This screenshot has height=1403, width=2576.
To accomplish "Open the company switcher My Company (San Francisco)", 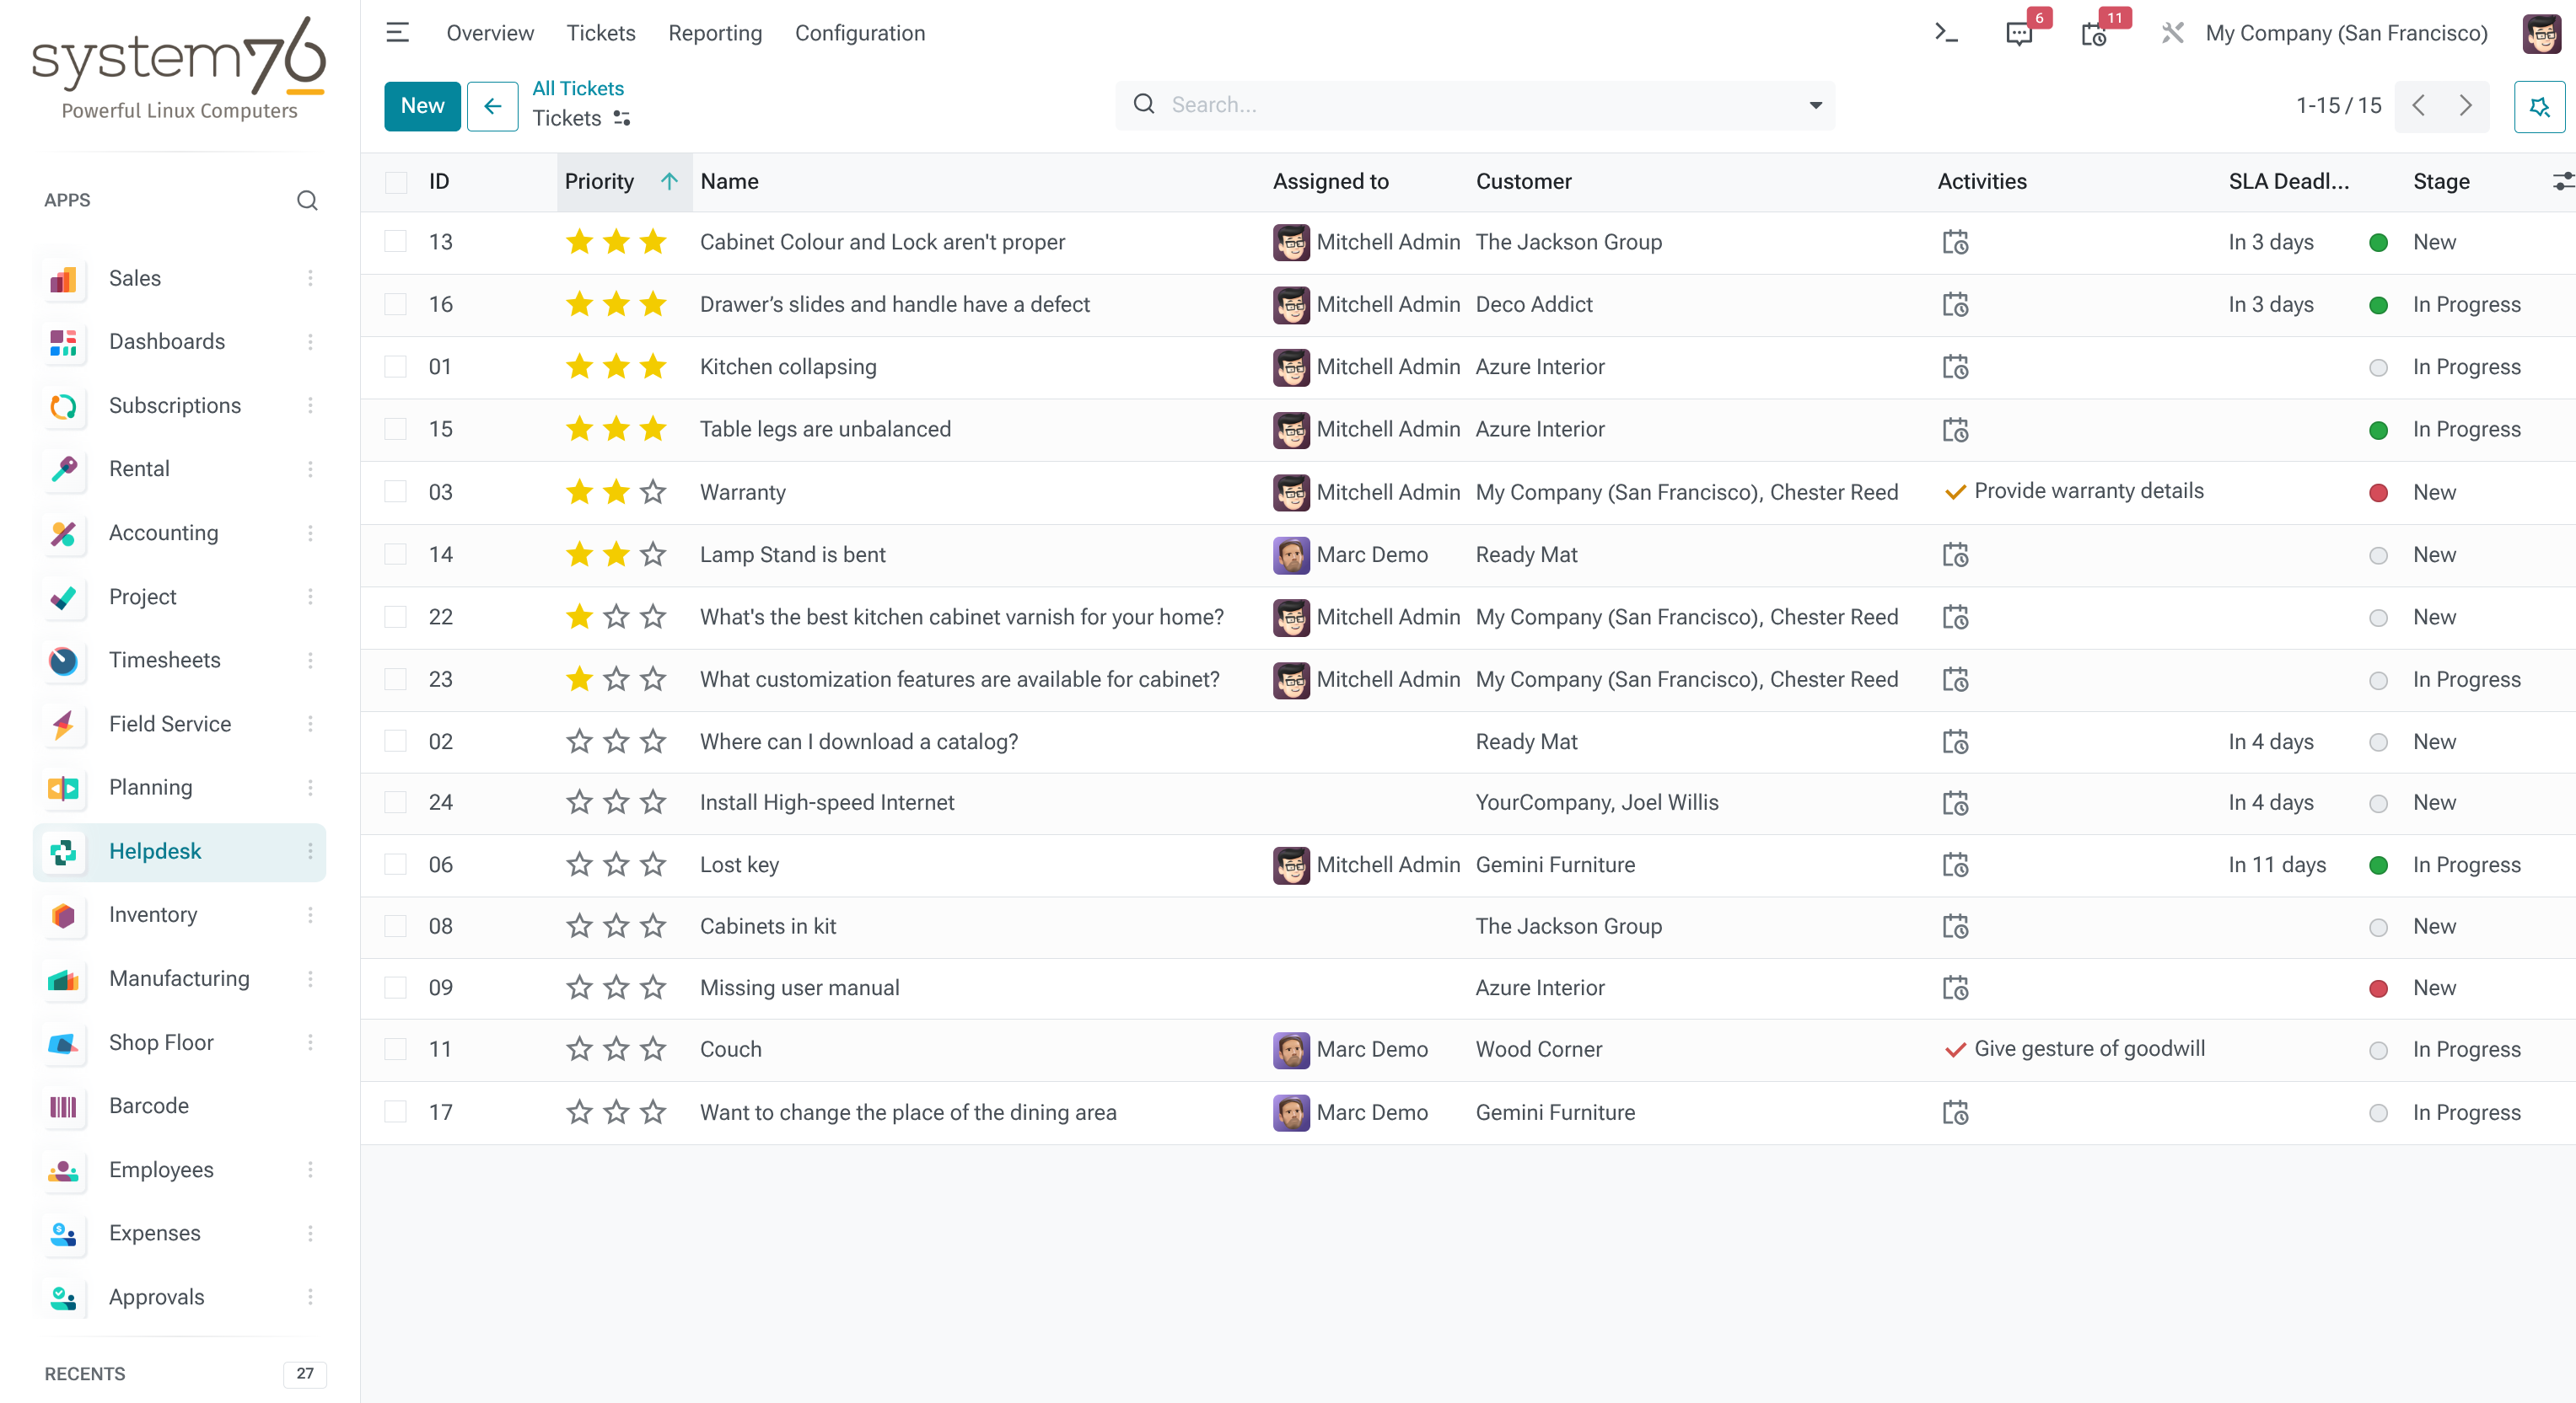I will (2346, 33).
